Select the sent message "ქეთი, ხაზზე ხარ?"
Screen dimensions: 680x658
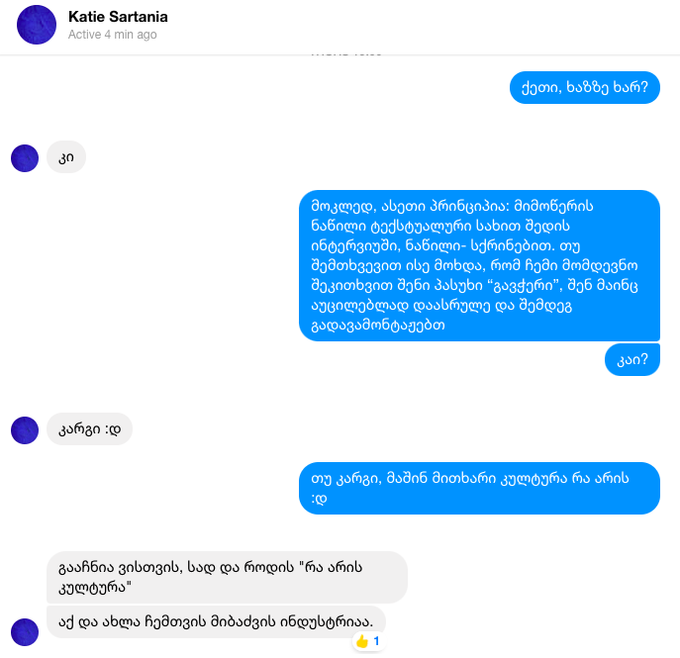(x=585, y=87)
